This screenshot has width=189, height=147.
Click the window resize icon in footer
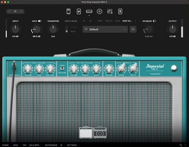pyautogui.click(x=185, y=145)
